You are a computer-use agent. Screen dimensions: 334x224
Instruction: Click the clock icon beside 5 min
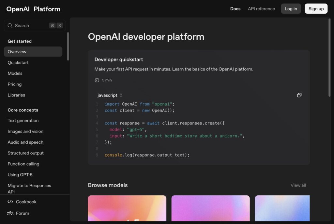[97, 80]
